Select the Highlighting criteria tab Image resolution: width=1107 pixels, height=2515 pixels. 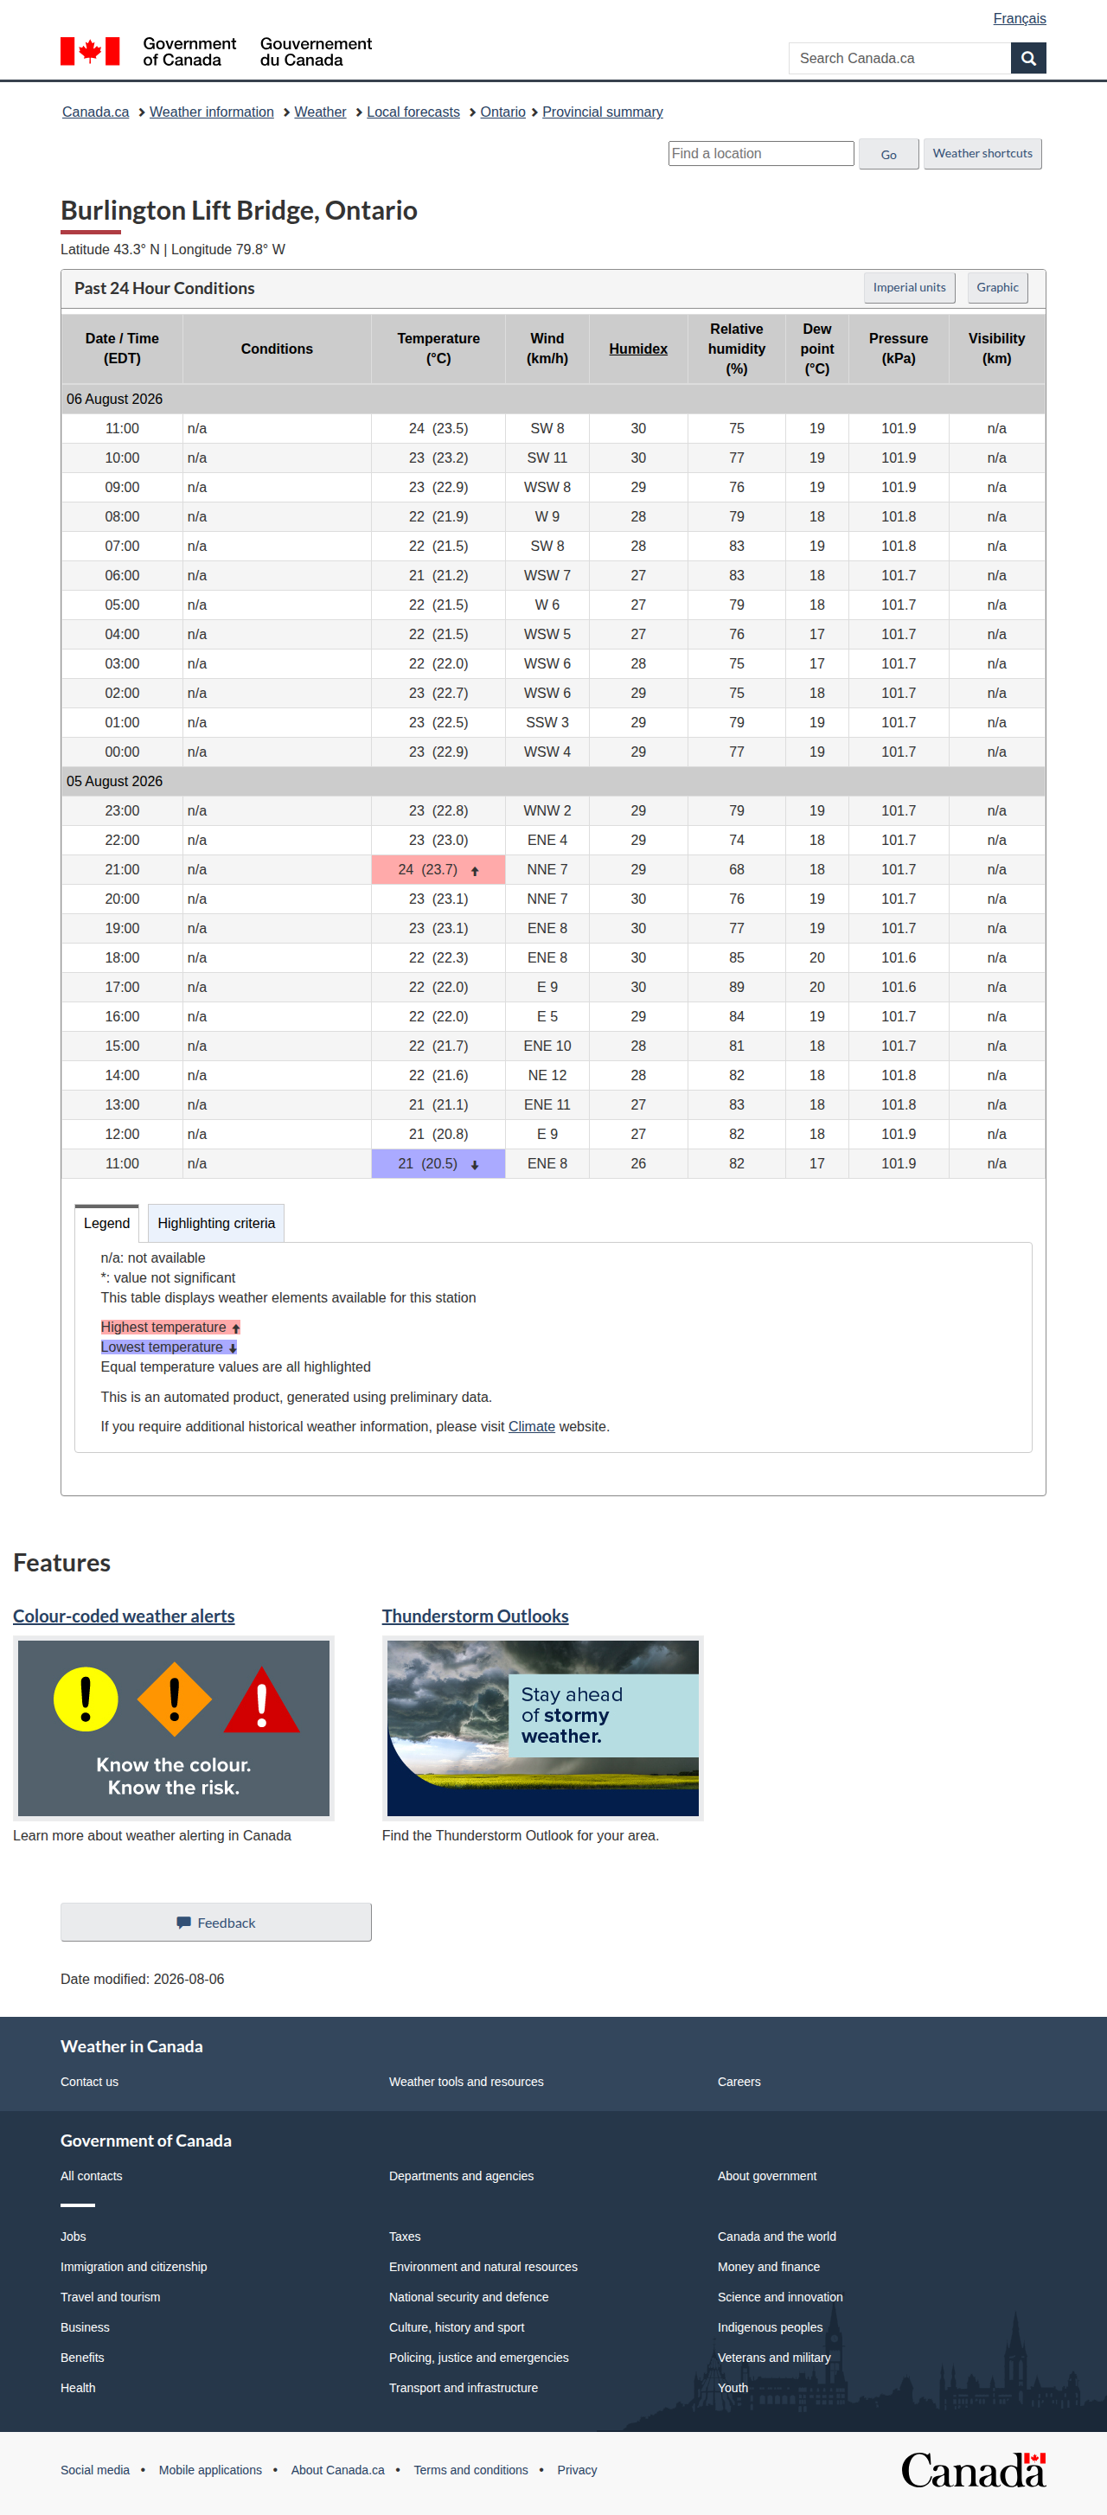215,1223
